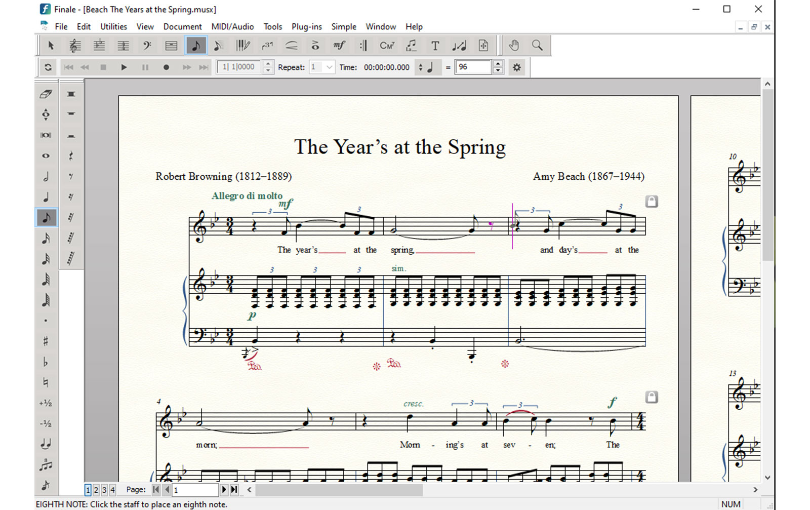Toggle the playback loop refresh button
The width and height of the screenshot is (810, 510).
click(48, 67)
